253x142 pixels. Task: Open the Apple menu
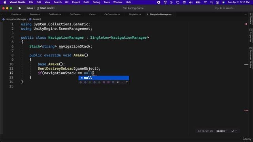click(5, 2)
